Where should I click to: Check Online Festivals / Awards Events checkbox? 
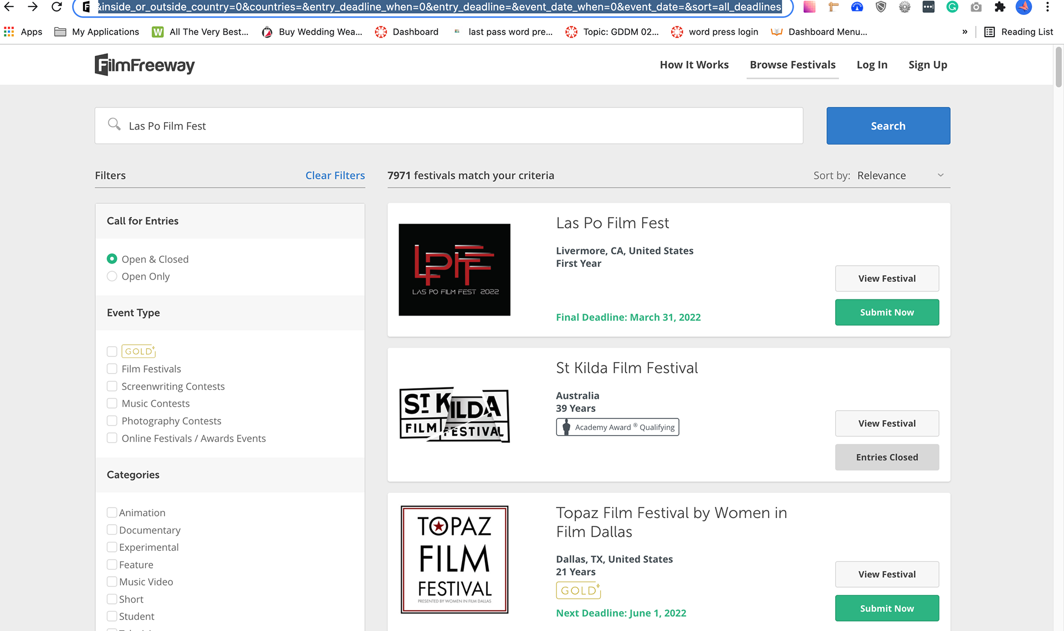pyautogui.click(x=112, y=438)
